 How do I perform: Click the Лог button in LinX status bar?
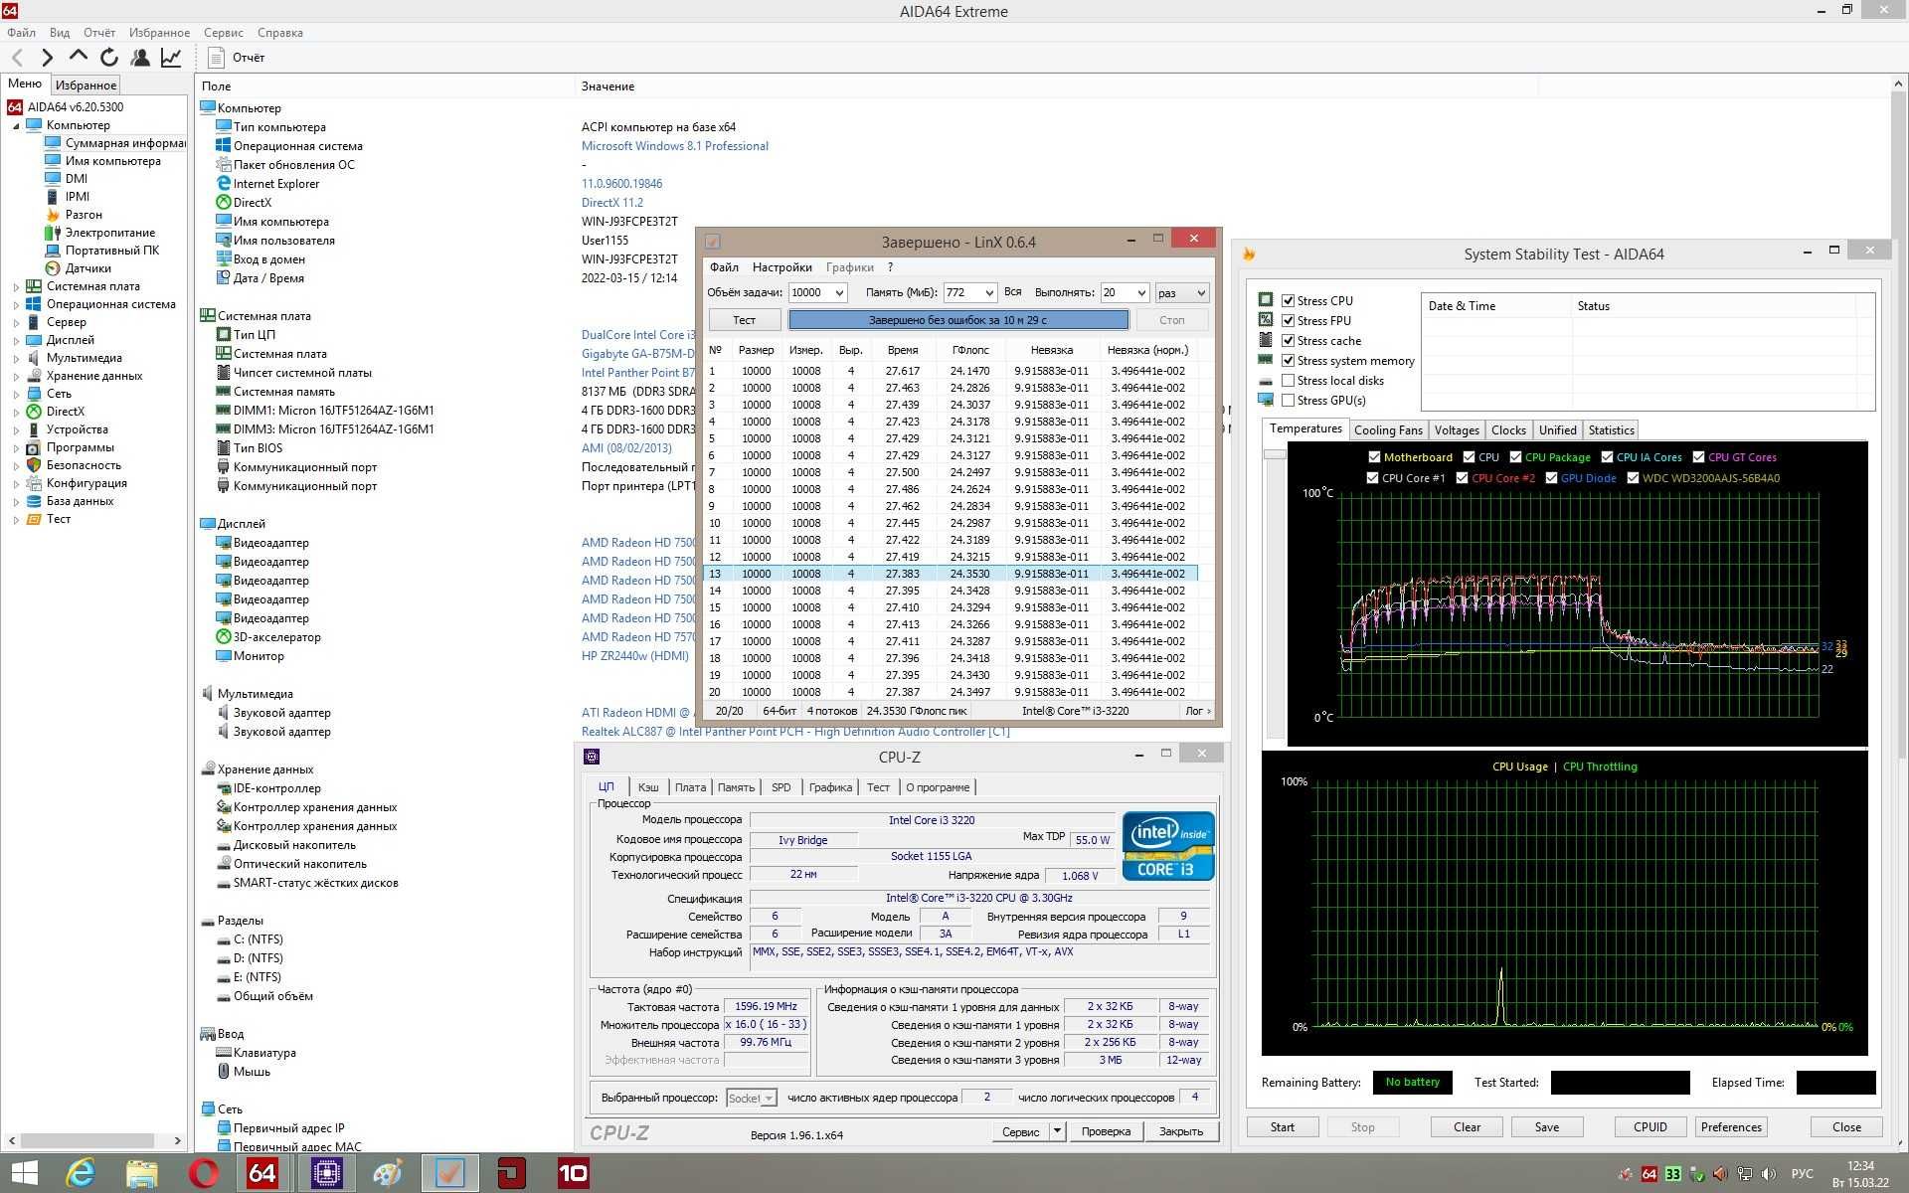click(1198, 711)
